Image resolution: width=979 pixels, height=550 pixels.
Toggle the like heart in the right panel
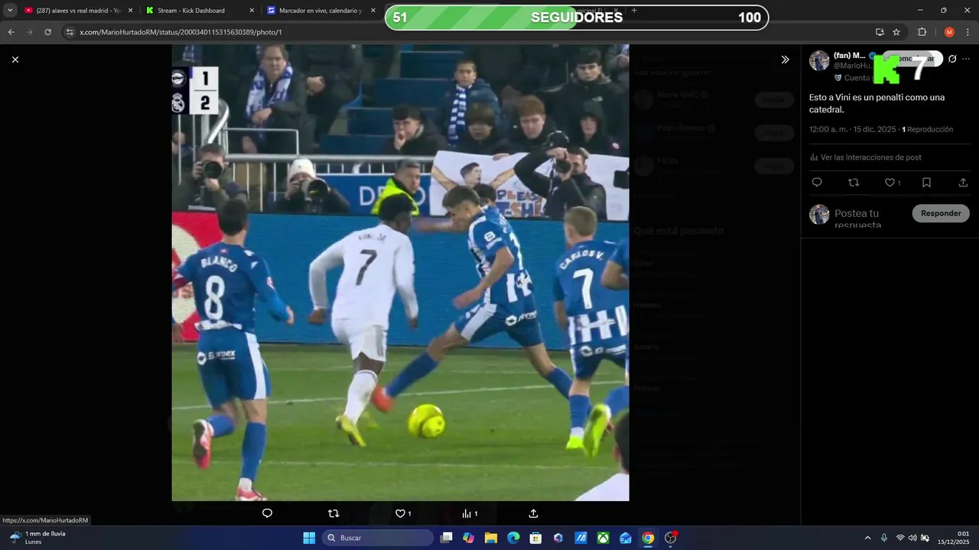point(890,183)
